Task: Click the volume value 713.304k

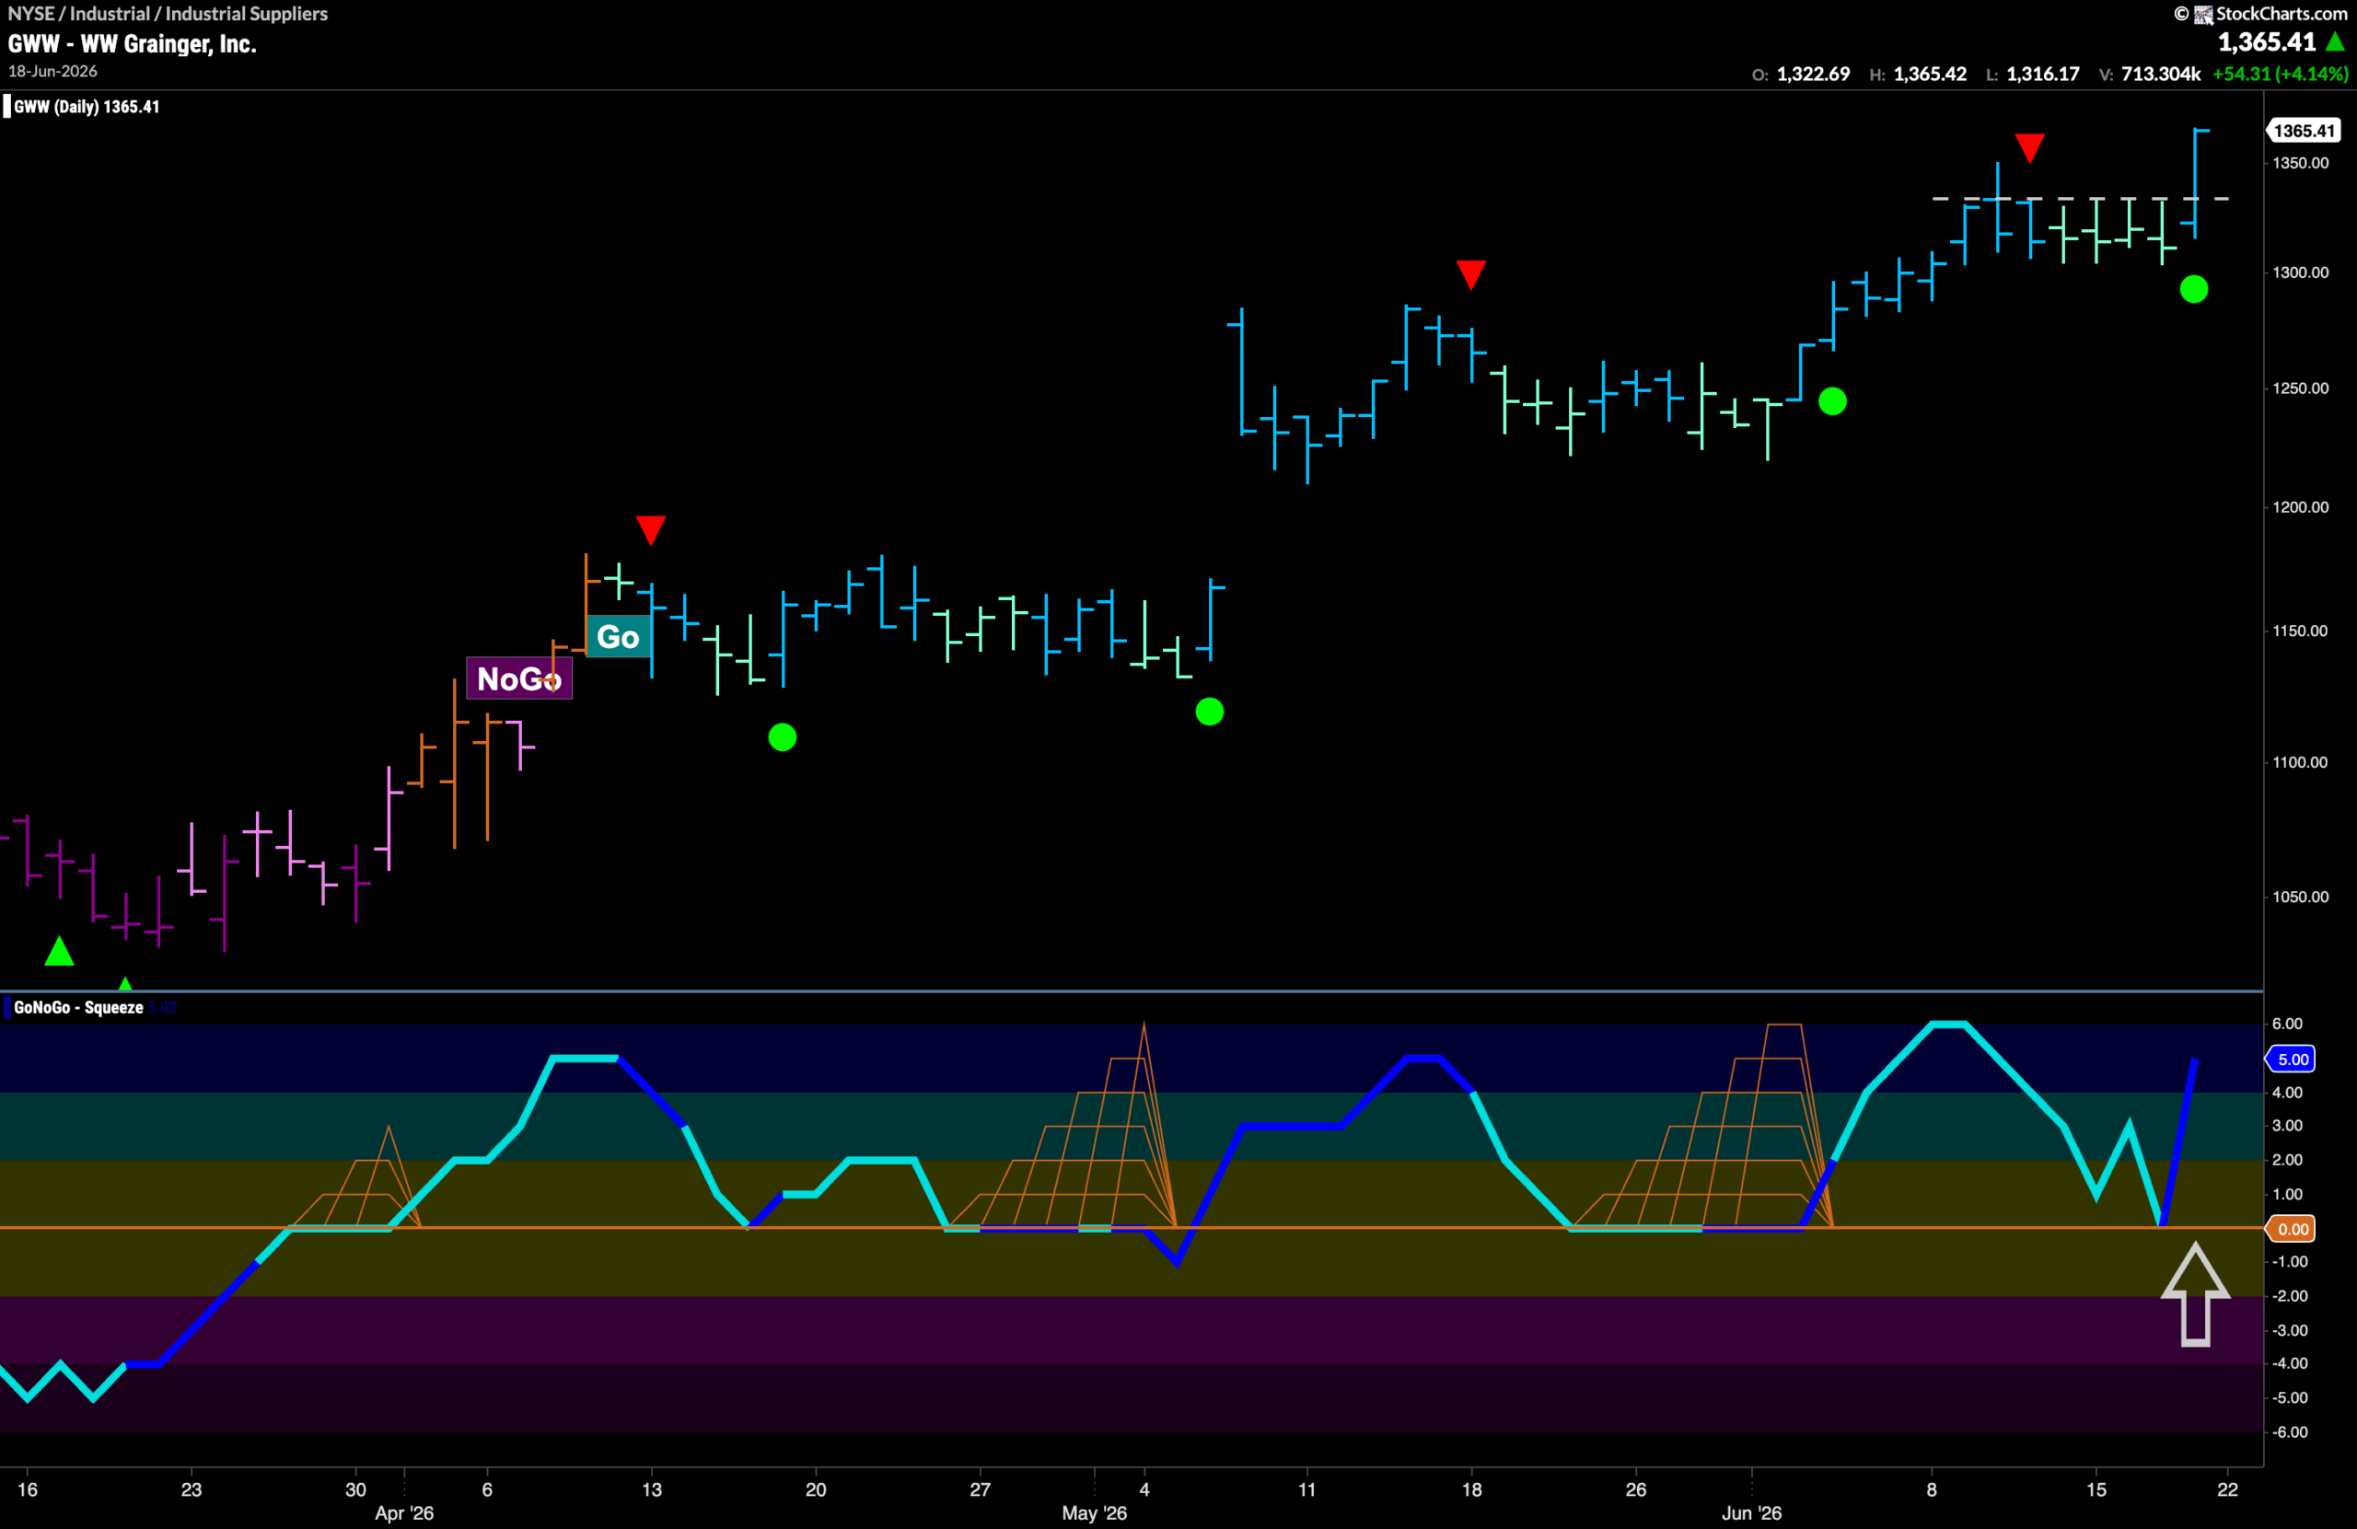Action: point(2161,75)
